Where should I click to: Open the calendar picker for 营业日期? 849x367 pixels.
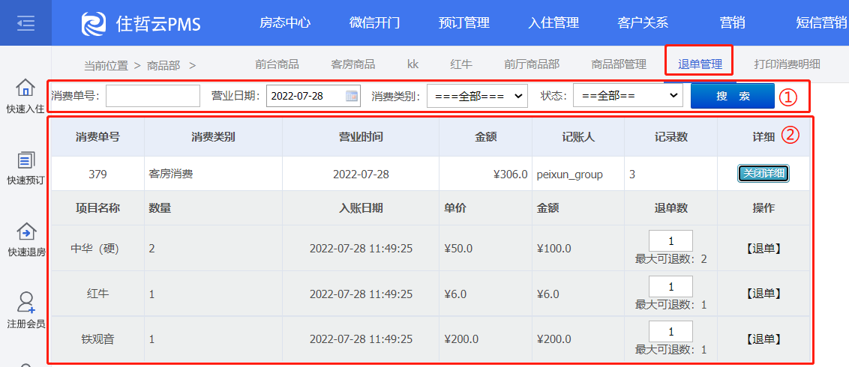click(x=352, y=96)
